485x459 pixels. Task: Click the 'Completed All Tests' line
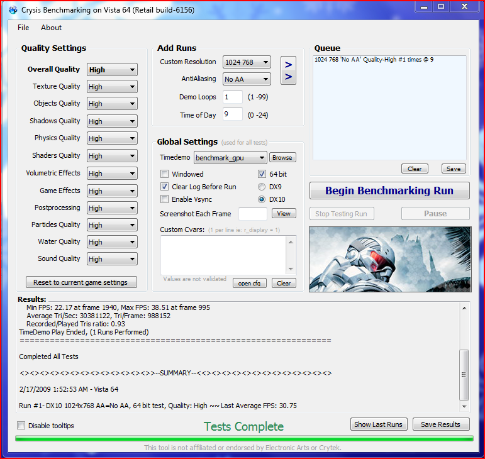tap(48, 357)
